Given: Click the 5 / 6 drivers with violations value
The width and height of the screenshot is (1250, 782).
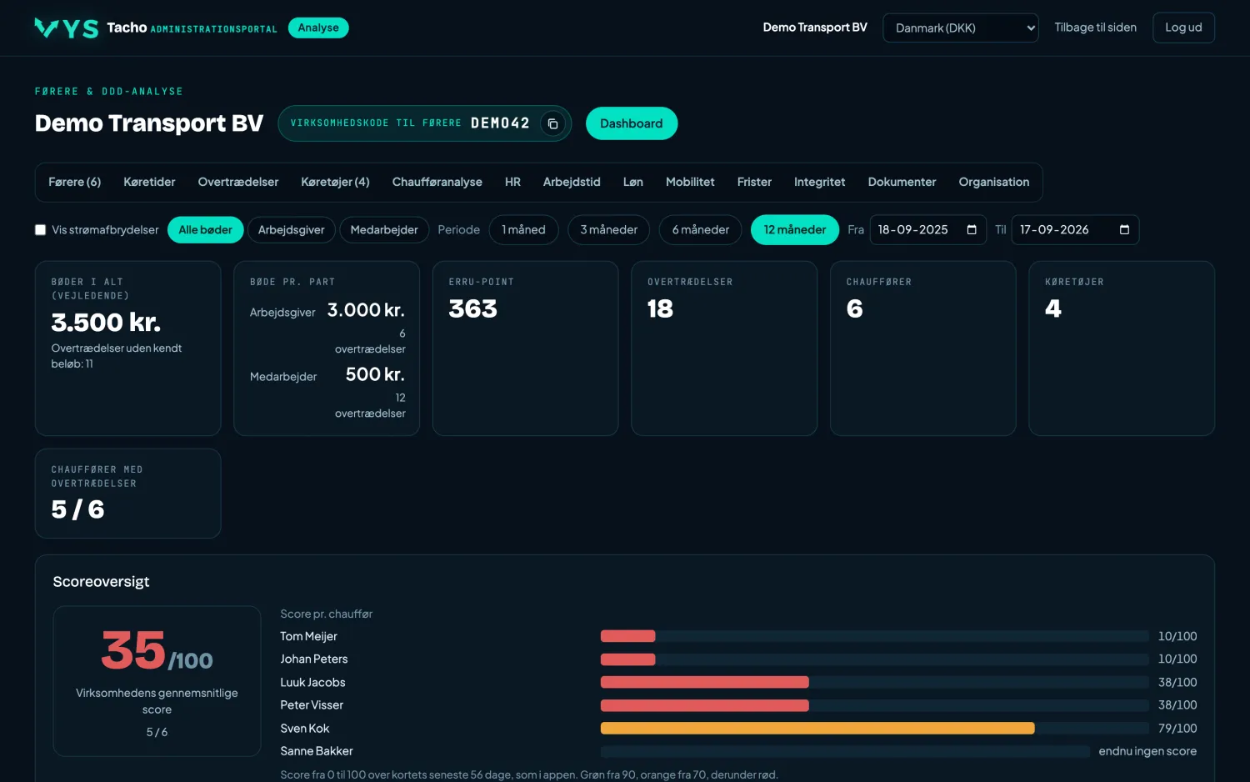Looking at the screenshot, I should 77,509.
